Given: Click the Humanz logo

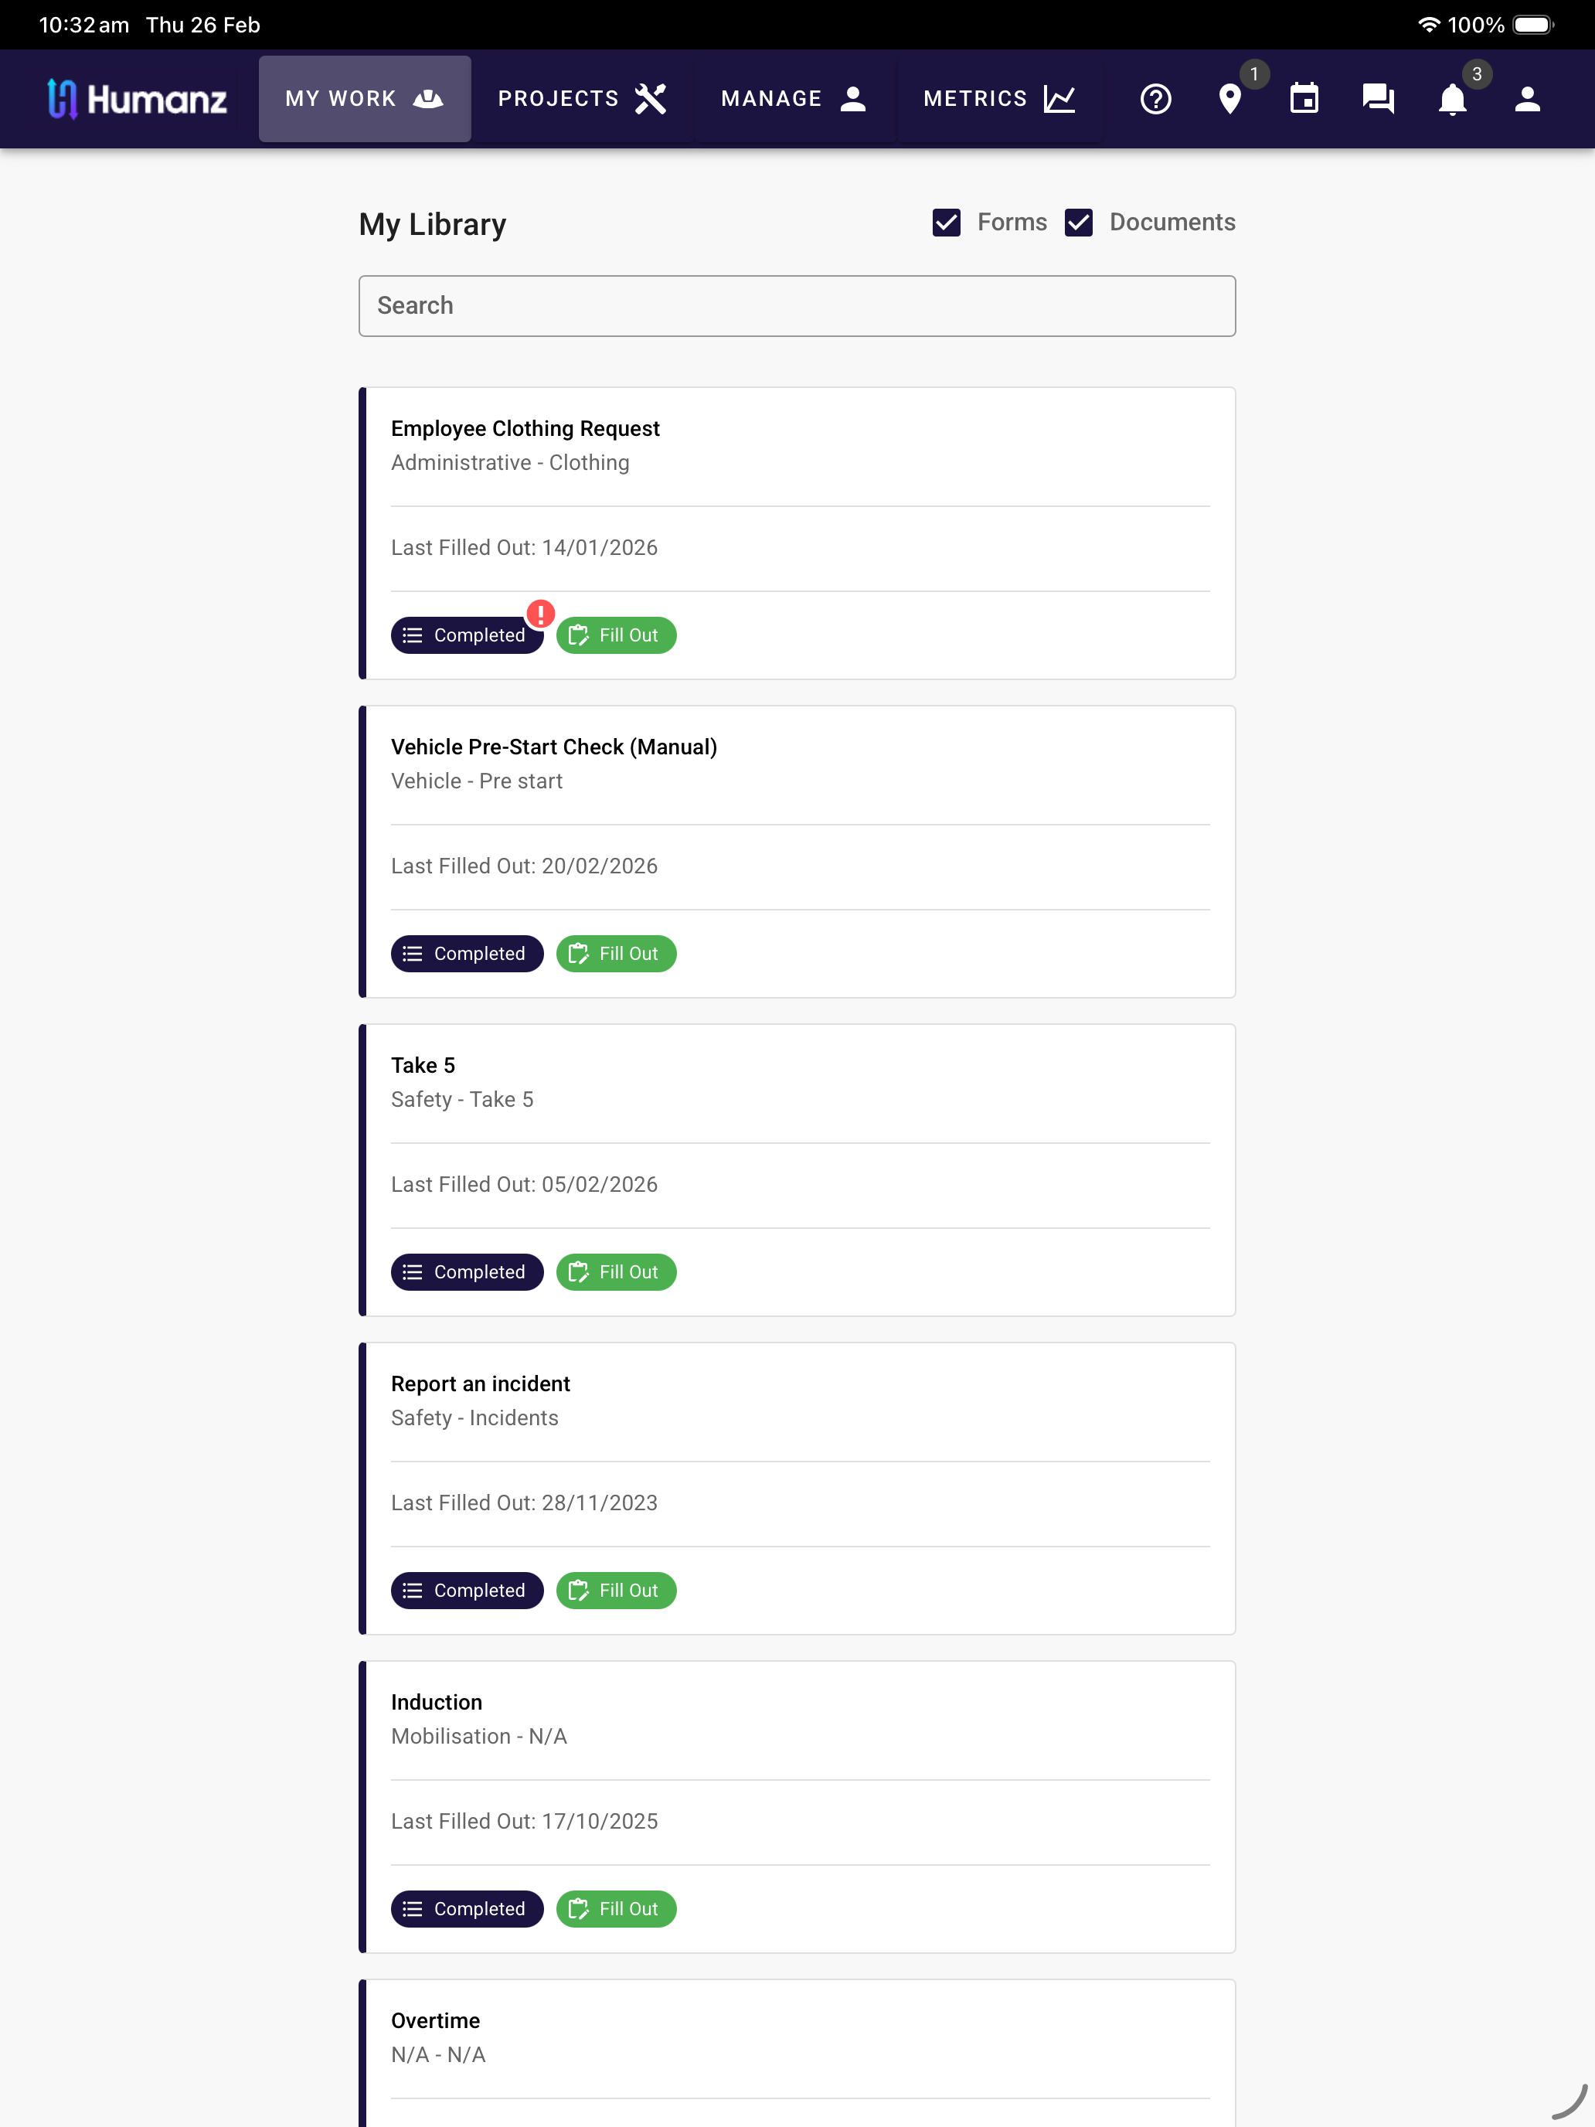Looking at the screenshot, I should pyautogui.click(x=138, y=99).
